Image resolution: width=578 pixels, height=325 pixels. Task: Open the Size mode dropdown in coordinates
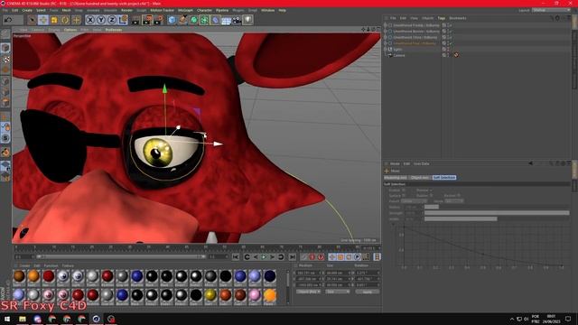pos(338,292)
